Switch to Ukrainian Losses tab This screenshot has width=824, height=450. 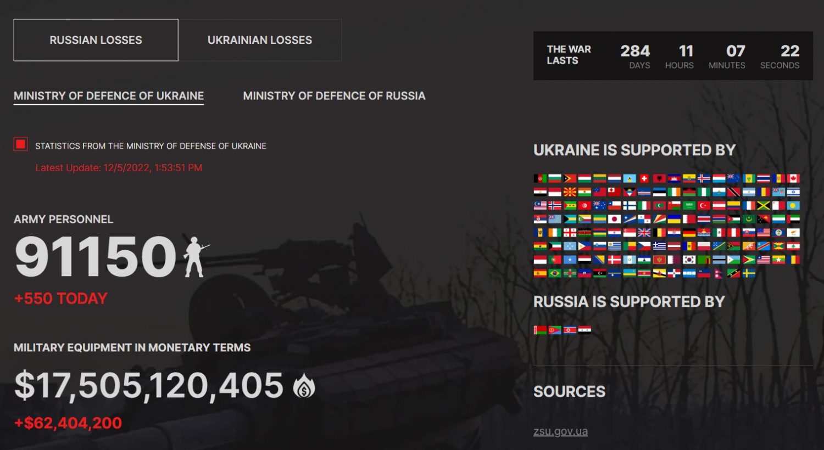[260, 40]
